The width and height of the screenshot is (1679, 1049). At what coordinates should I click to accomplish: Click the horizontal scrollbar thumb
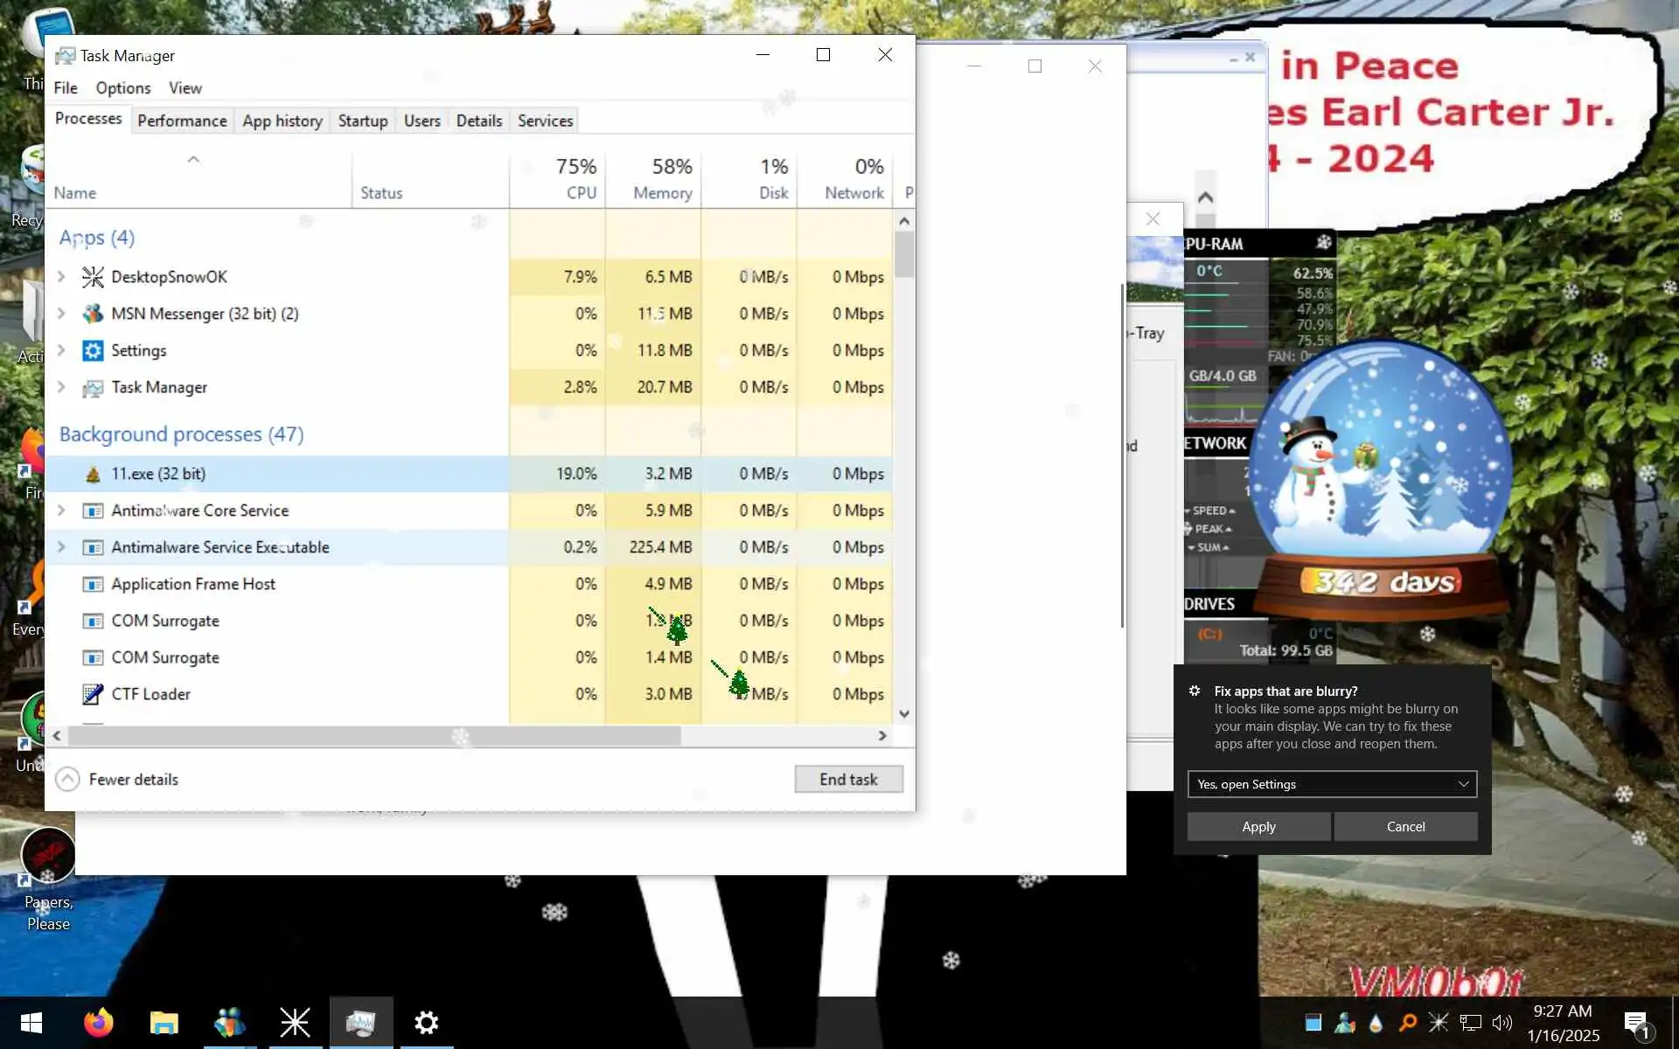click(374, 736)
